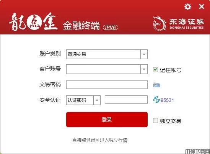Viewport: 210px width, 154px height.
Task: Click the security authentication code input box
Action: pyautogui.click(x=126, y=100)
